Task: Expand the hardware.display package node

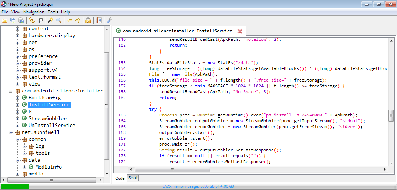Action: pos(18,36)
